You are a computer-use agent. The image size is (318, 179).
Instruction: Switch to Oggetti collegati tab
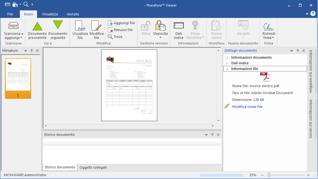(93, 167)
